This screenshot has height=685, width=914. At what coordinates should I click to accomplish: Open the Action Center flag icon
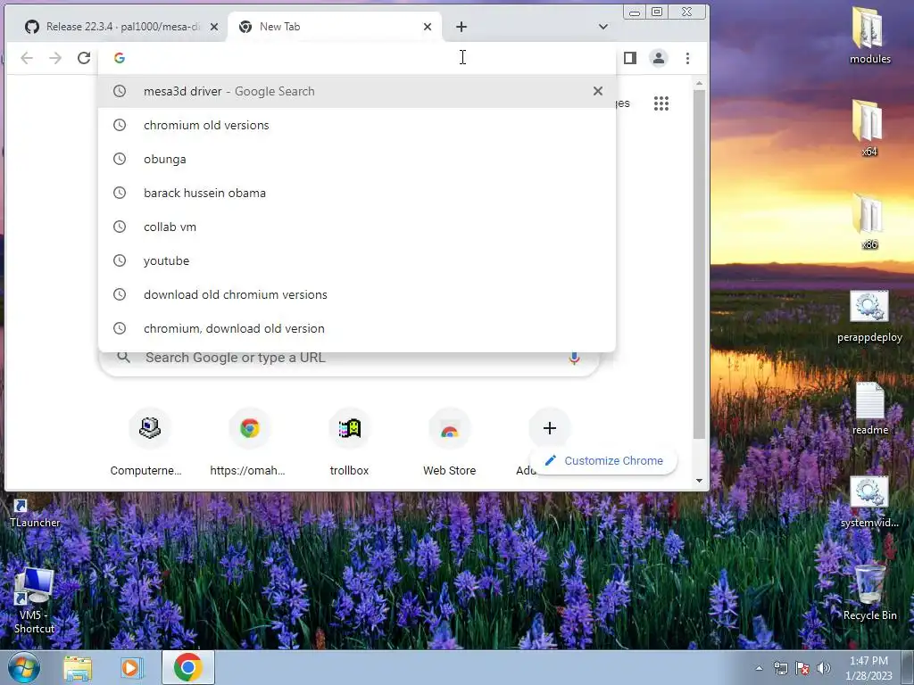point(802,668)
